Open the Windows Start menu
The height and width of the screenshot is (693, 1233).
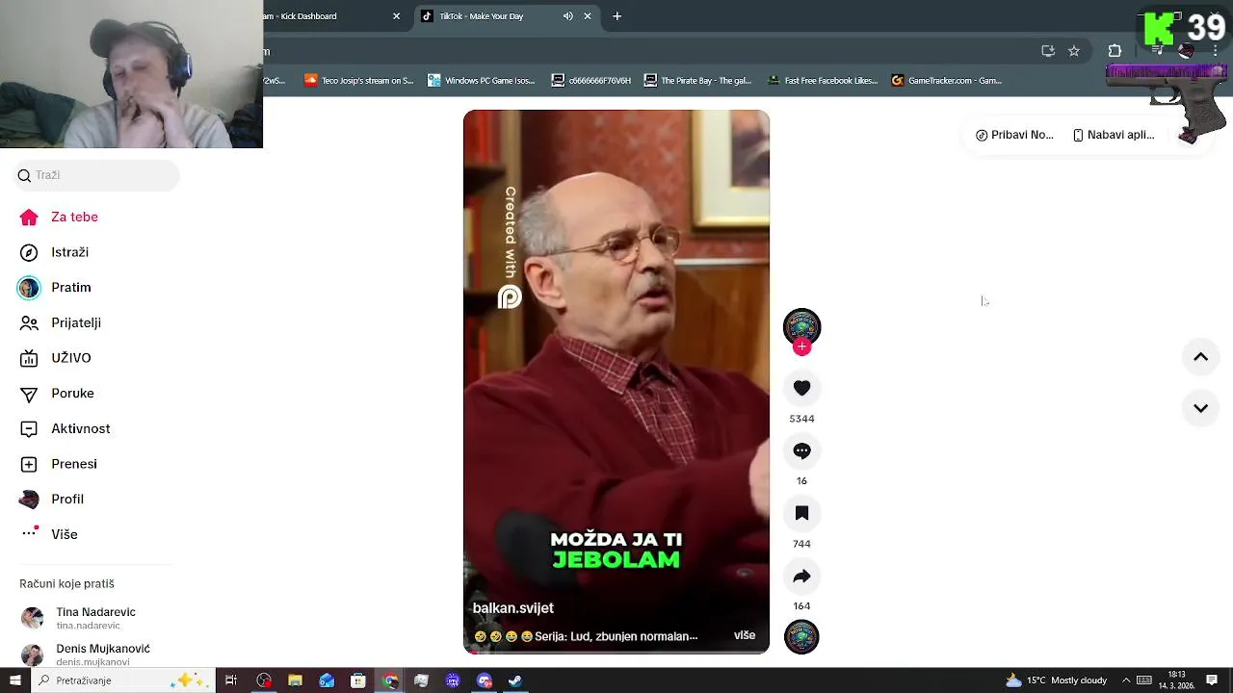(x=14, y=680)
